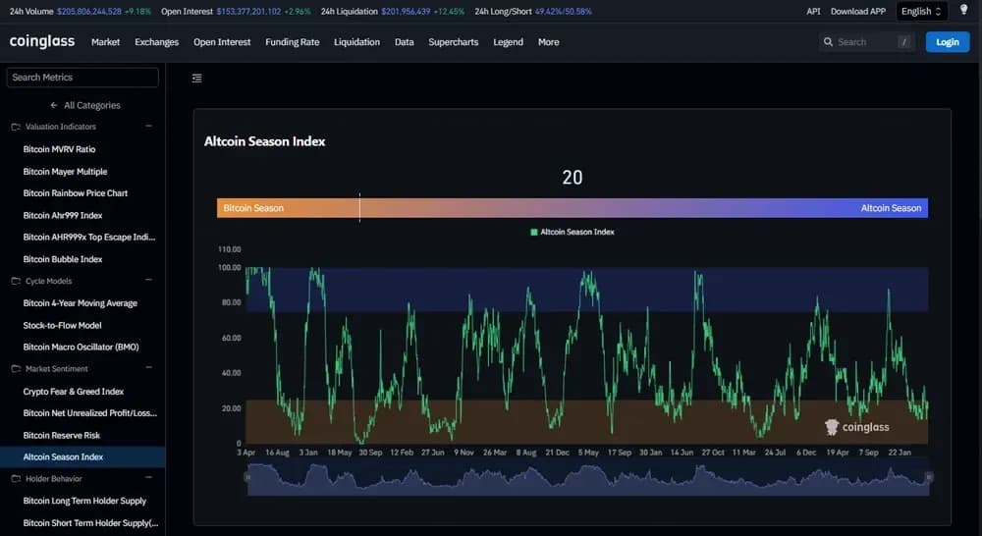Open Stock-to-Flow Model

(x=62, y=326)
